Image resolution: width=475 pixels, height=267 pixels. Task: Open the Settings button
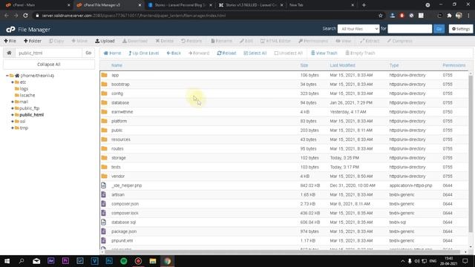[x=461, y=29]
